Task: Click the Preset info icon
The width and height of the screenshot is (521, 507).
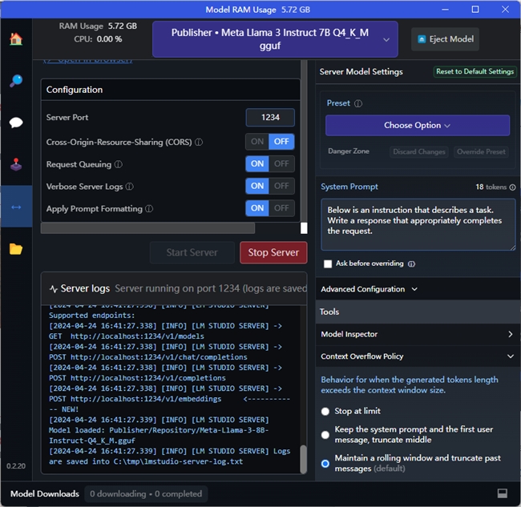Action: click(358, 103)
